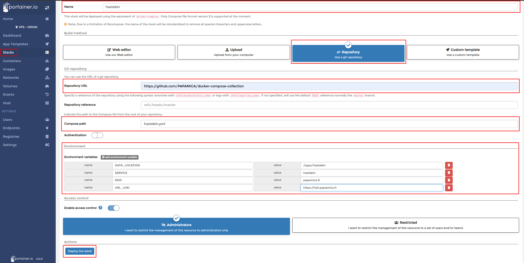The width and height of the screenshot is (524, 263).
Task: Delete the URL_LOKI environment variable
Action: [x=449, y=188]
